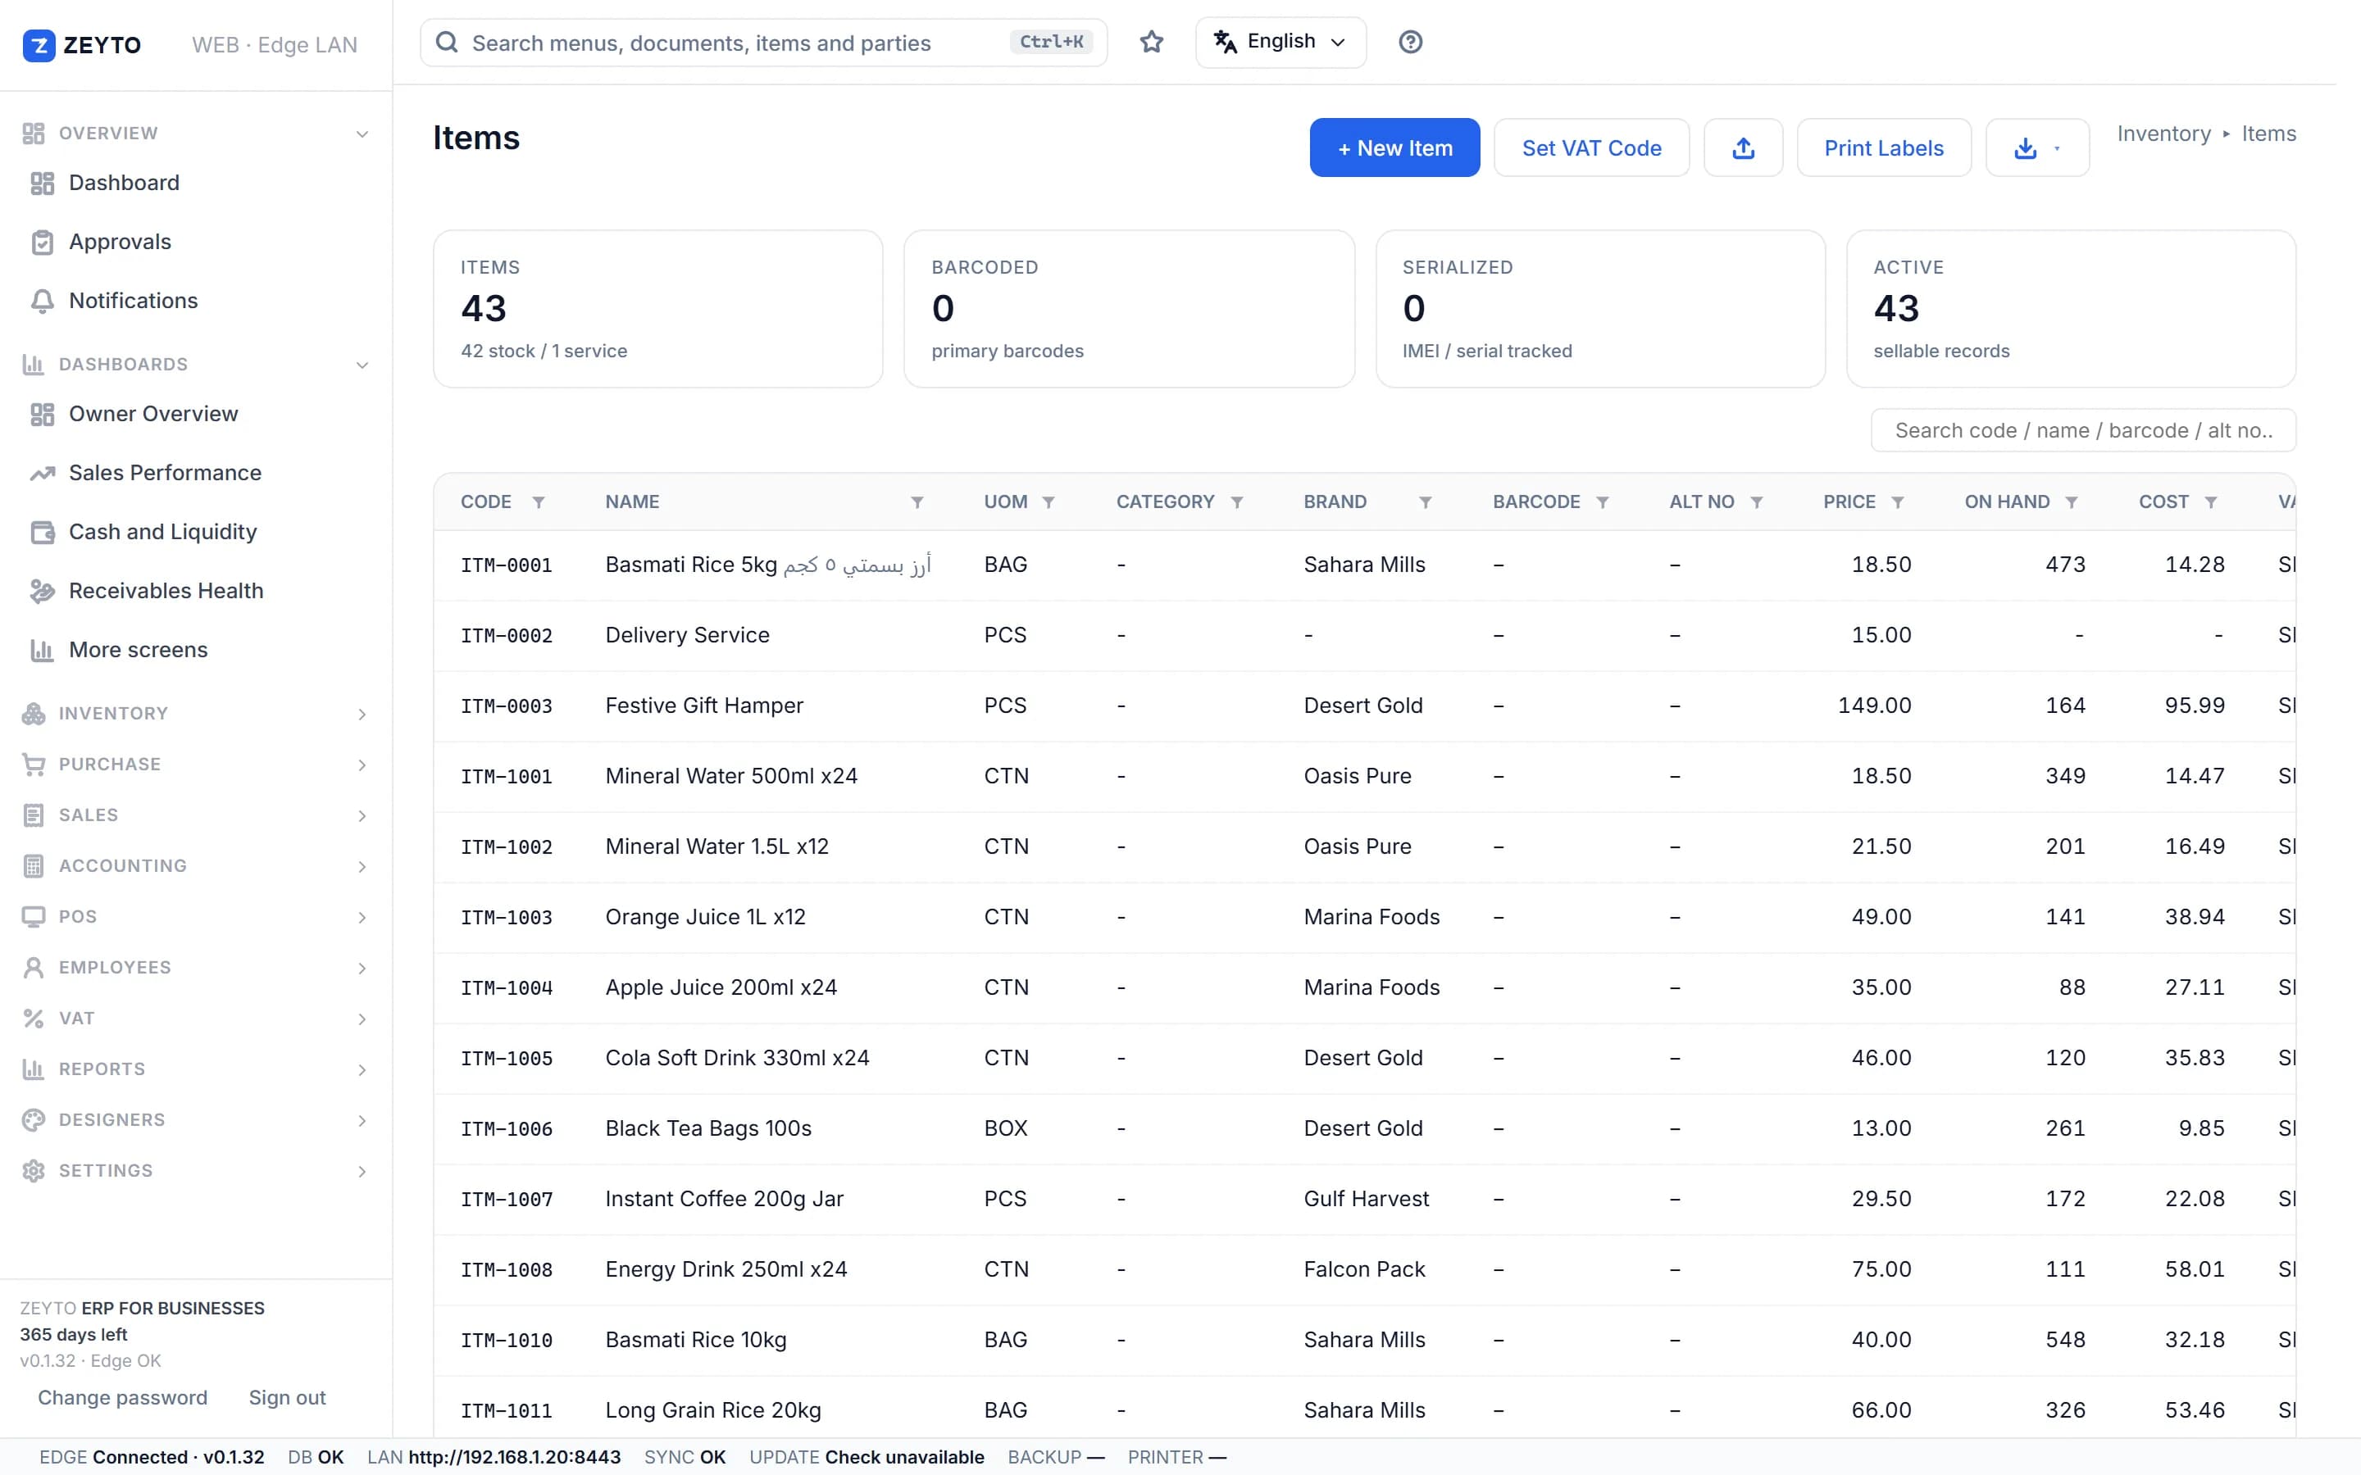Open the English language dropdown
2361x1475 pixels.
pos(1280,42)
